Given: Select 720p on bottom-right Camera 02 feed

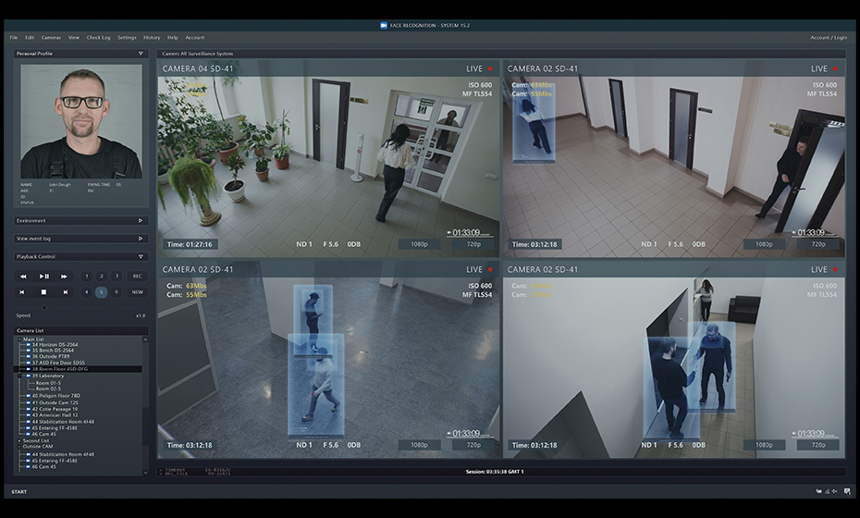Looking at the screenshot, I should 818,445.
